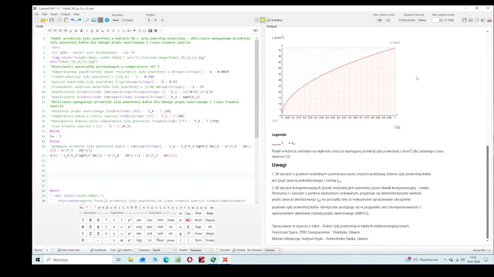Open the Help menu

76,14
